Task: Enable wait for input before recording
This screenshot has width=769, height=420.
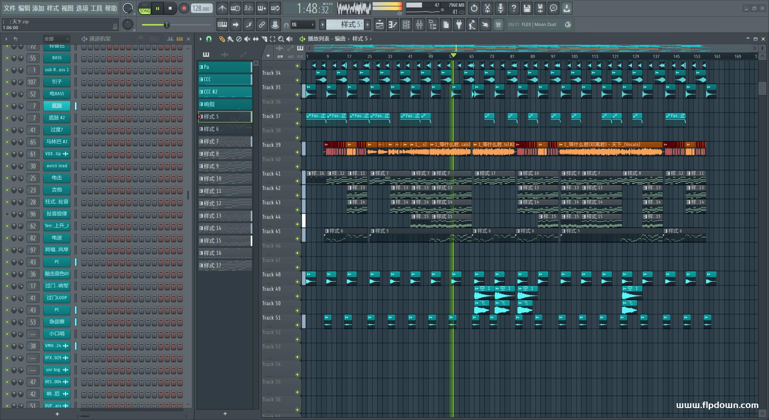Action: (236, 8)
